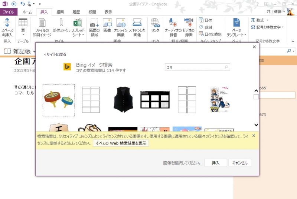Close the Creative Commons notice bar
Screen dimensions: 297x199
pos(254,136)
